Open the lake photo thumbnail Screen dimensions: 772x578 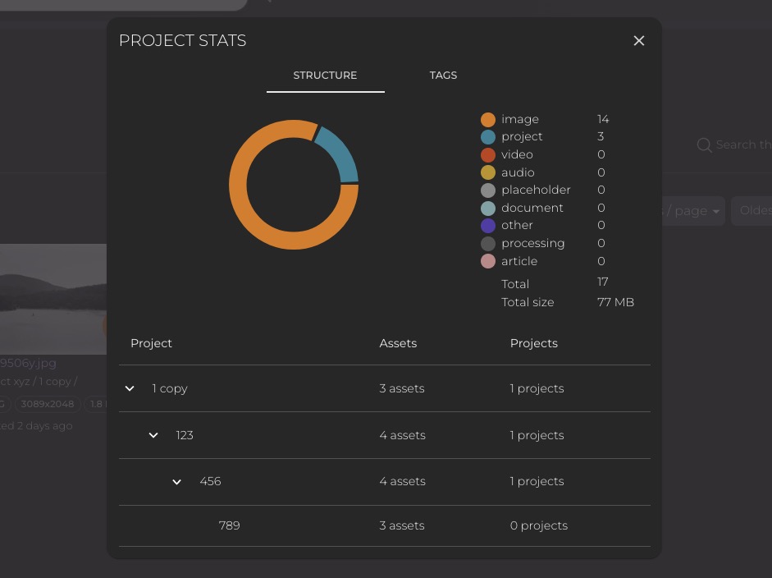coord(53,299)
